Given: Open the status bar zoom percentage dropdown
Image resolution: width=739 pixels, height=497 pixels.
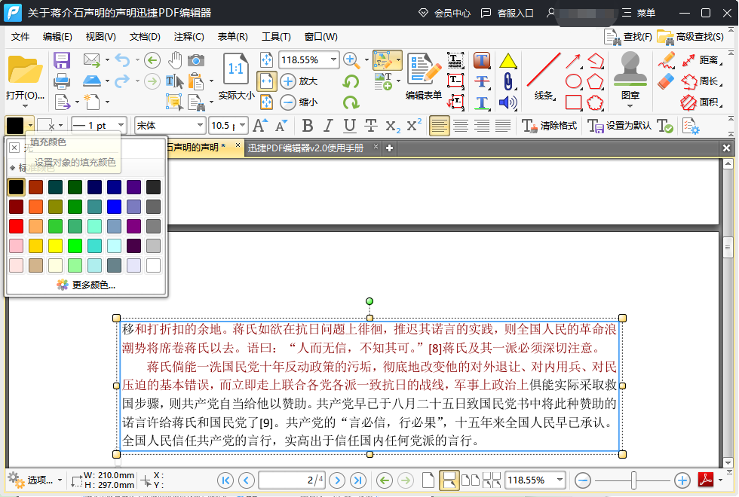Looking at the screenshot, I should (x=560, y=480).
